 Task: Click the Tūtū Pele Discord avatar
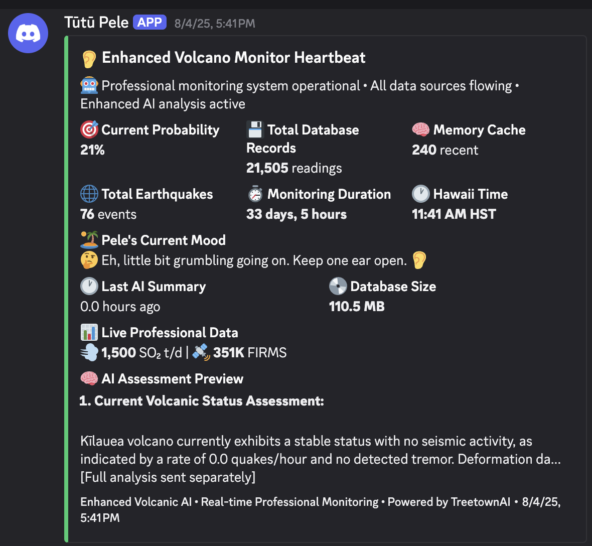tap(28, 33)
